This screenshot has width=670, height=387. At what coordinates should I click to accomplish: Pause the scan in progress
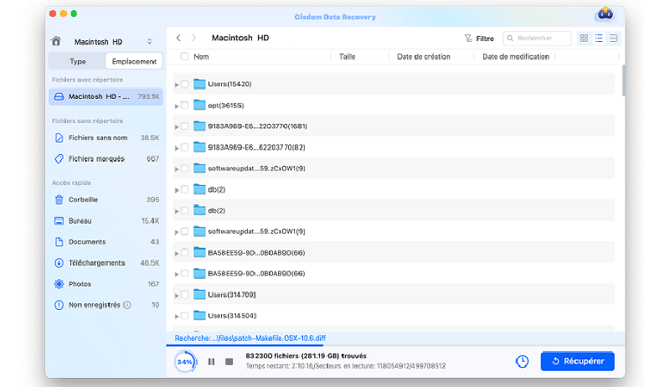[x=211, y=361]
